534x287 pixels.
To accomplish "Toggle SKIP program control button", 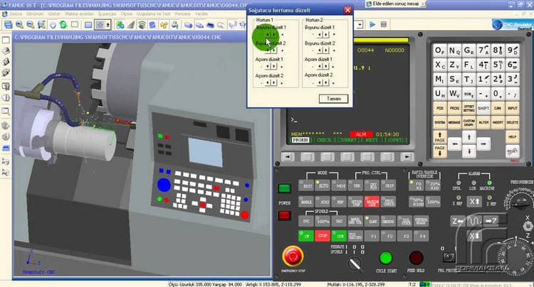I will click(389, 185).
